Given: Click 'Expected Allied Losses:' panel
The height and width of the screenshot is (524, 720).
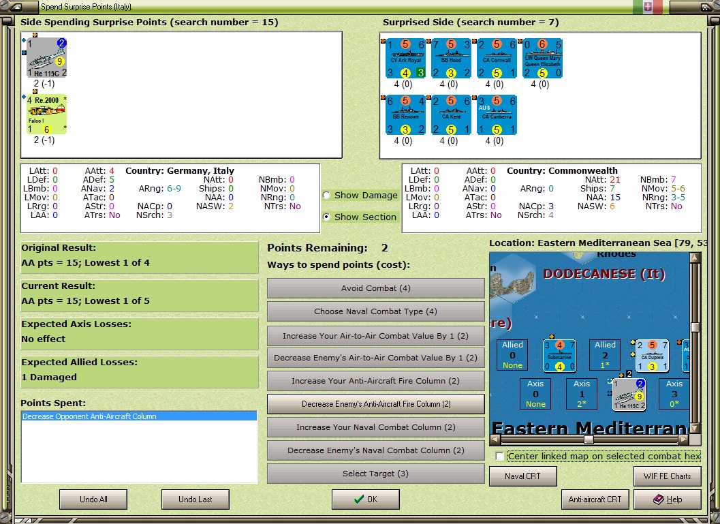Looking at the screenshot, I should click(140, 372).
